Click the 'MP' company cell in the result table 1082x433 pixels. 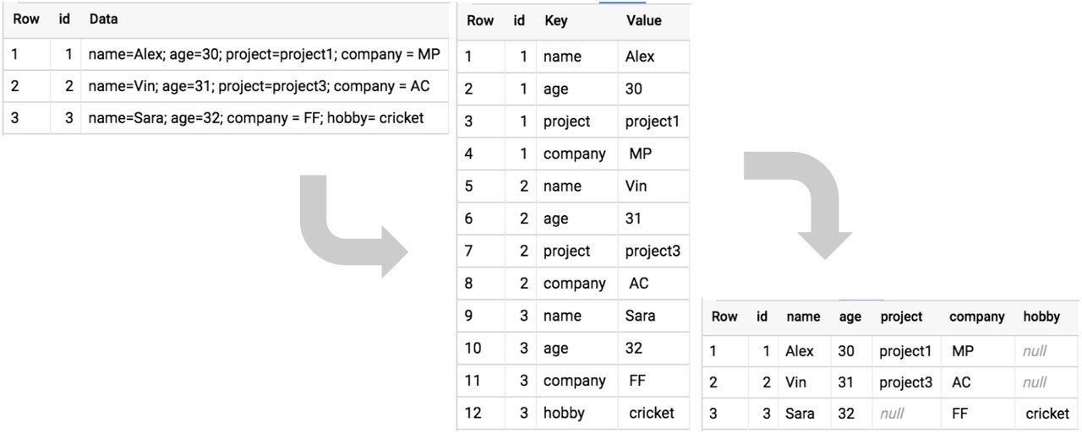pyautogui.click(x=978, y=350)
